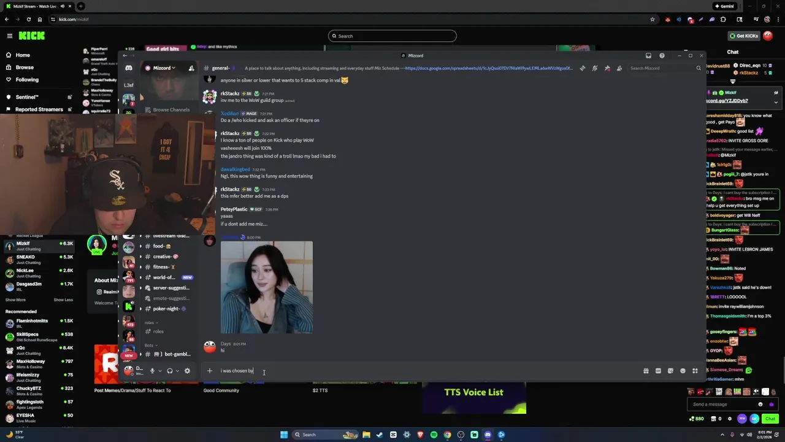Collapse the roles category
Viewport: 785px width, 442px height.
coord(151,322)
